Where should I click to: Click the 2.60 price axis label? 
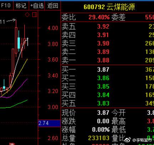coord(53,138)
